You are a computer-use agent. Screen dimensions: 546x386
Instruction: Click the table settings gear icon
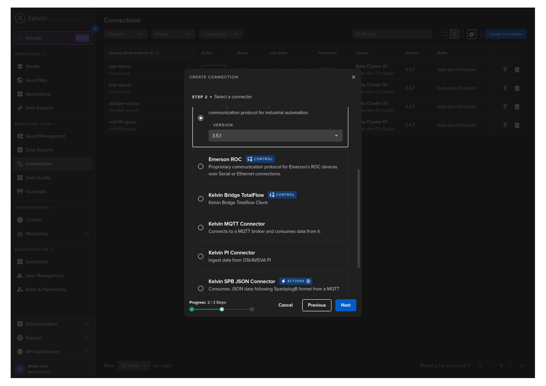pyautogui.click(x=472, y=34)
